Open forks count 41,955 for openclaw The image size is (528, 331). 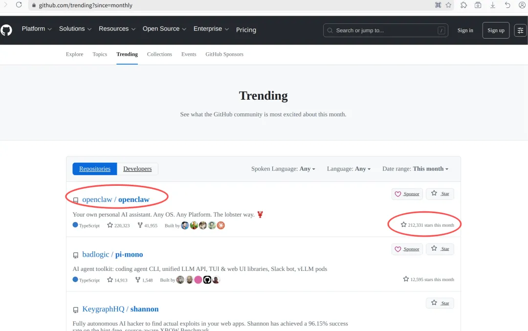(x=148, y=225)
